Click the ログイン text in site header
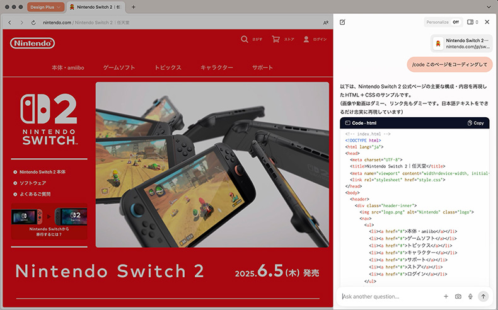498x310 pixels. (320, 39)
